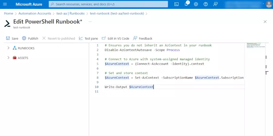
Task: Launch Cloud Shell from top bar
Action: 177,4
